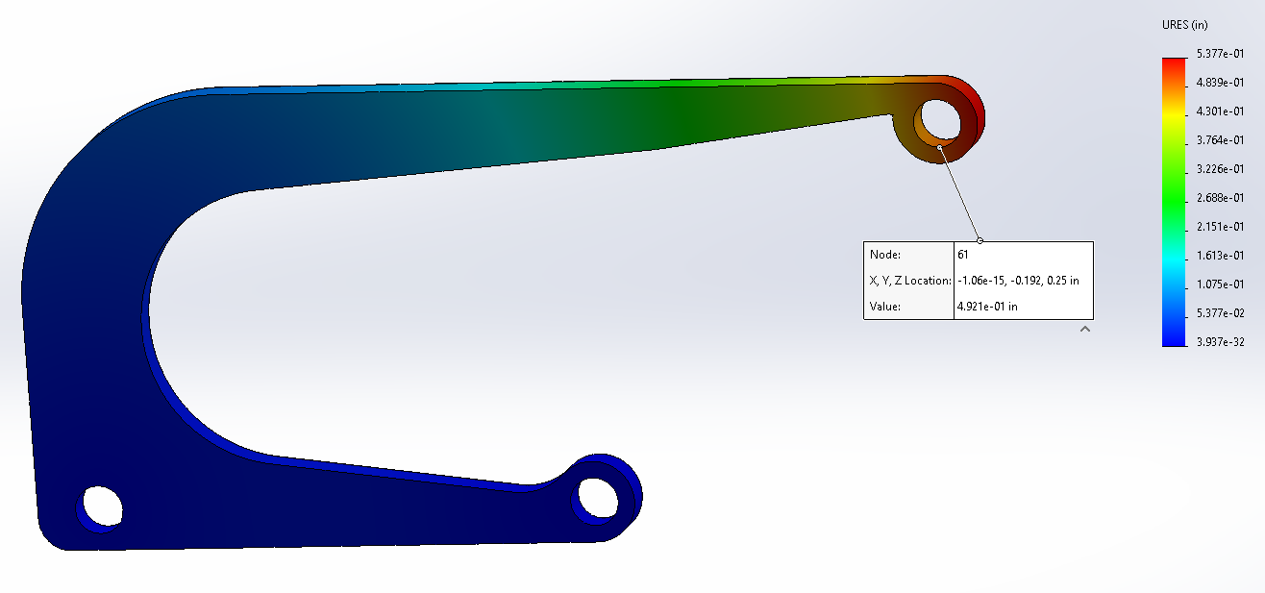Click the dark blue bottom of the legend bar
This screenshot has height=593, width=1265.
click(1174, 334)
